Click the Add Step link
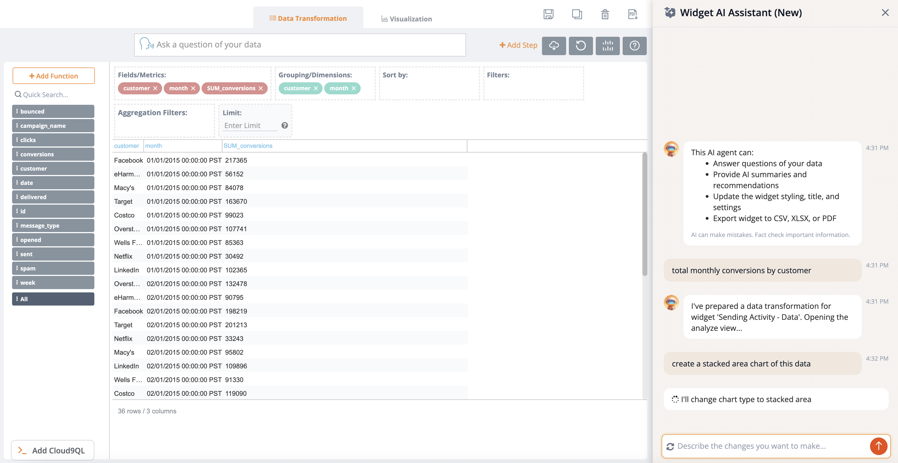This screenshot has height=463, width=898. tap(518, 45)
